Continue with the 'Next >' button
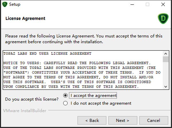The height and width of the screenshot is (128, 172). point(123,120)
